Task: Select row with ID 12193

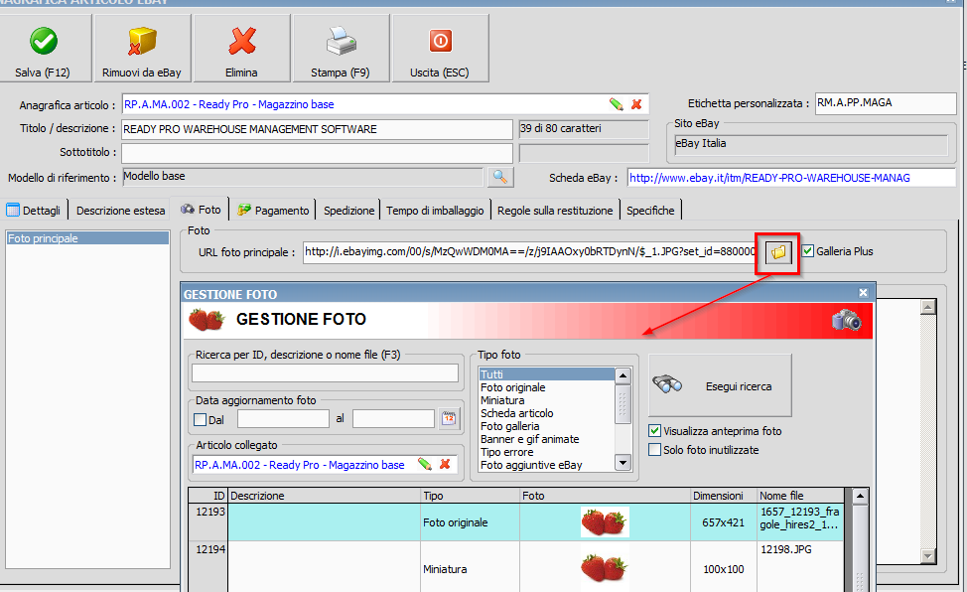Action: coord(516,522)
